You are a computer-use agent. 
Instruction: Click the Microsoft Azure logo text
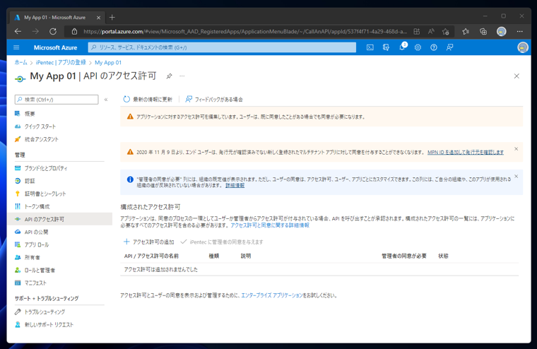55,47
